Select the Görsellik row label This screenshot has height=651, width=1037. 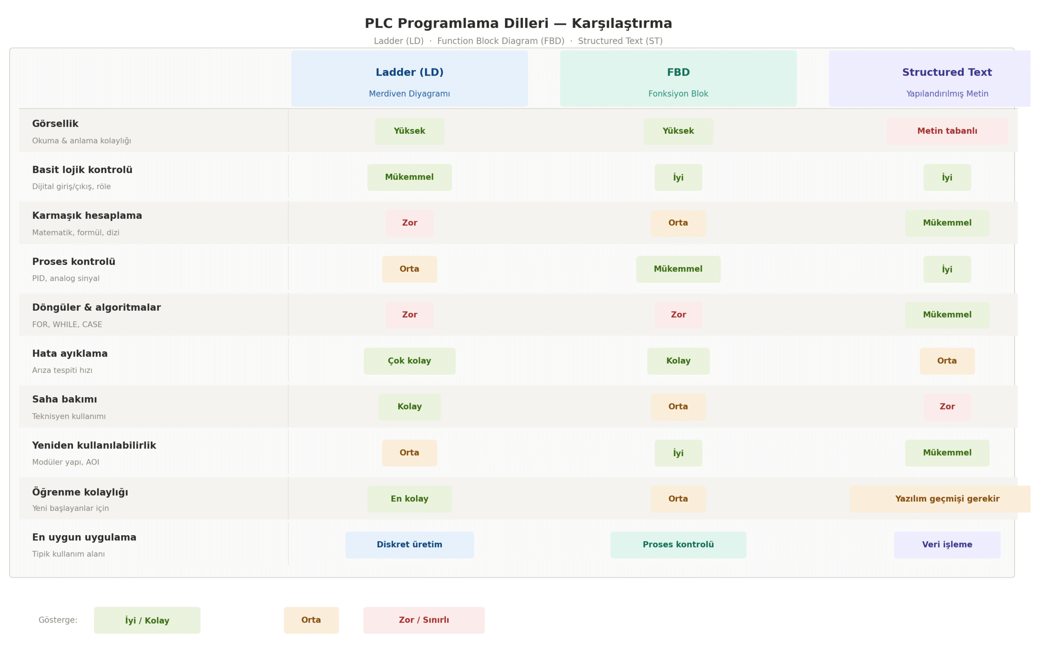click(x=55, y=124)
